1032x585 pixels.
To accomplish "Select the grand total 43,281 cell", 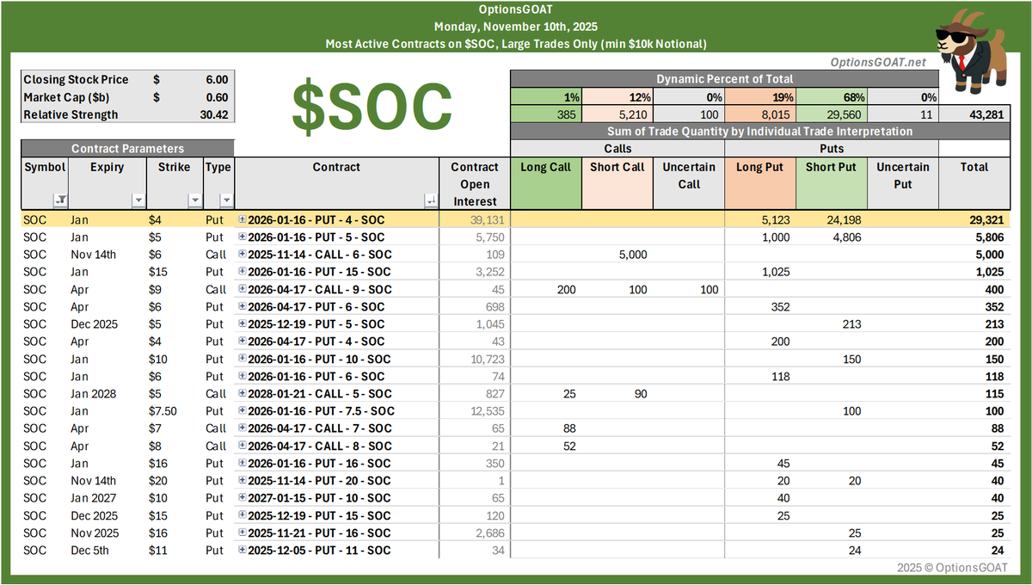I will 974,114.
